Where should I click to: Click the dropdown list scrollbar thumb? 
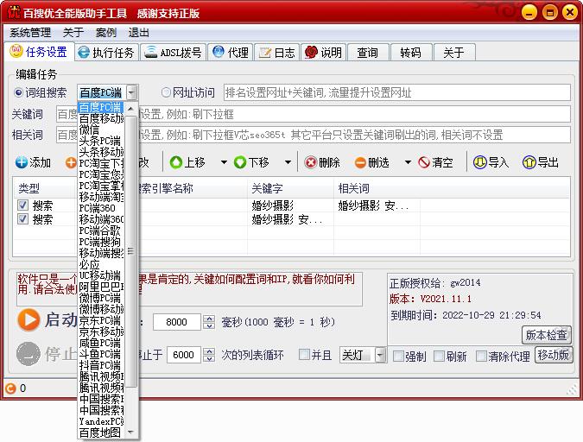tap(130, 252)
